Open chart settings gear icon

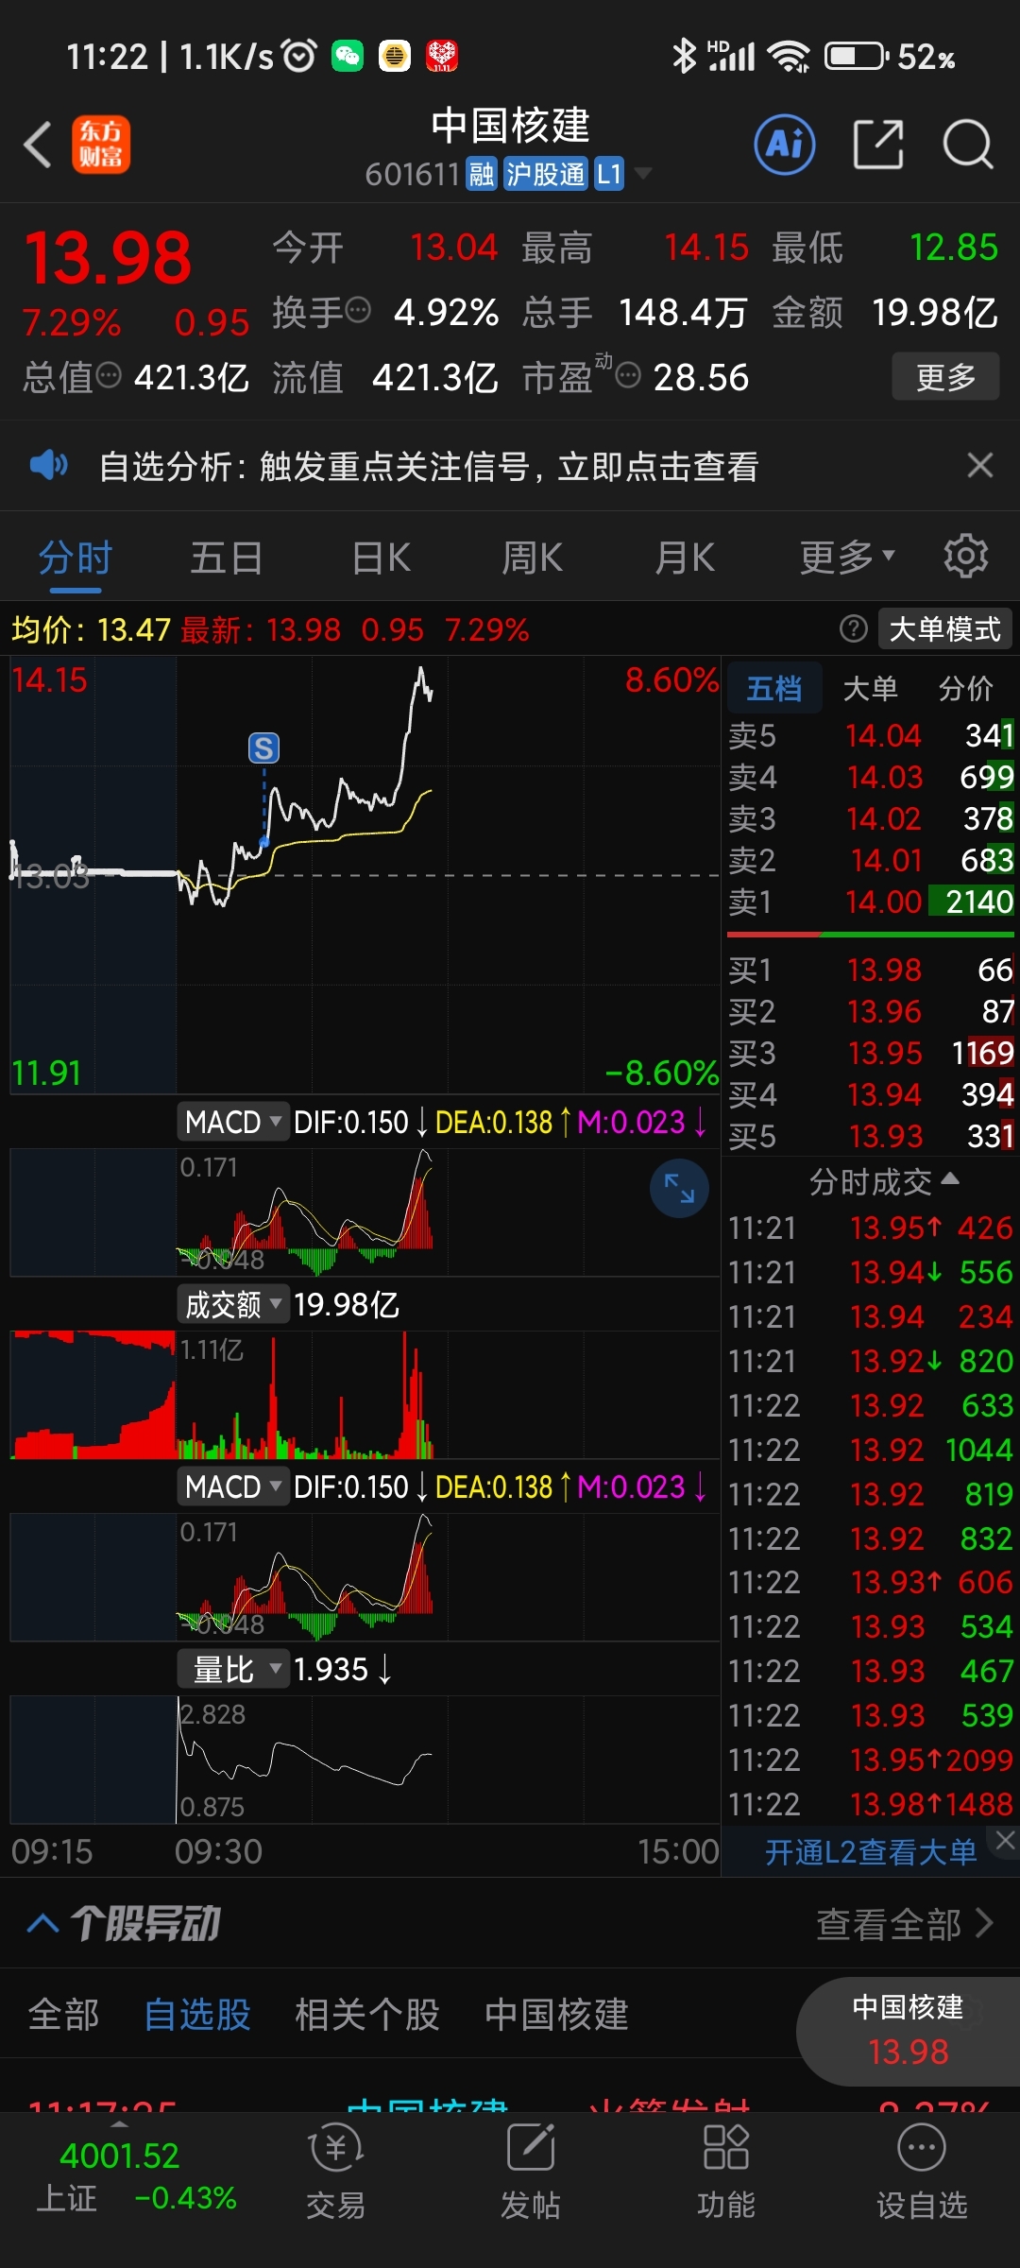(x=966, y=556)
